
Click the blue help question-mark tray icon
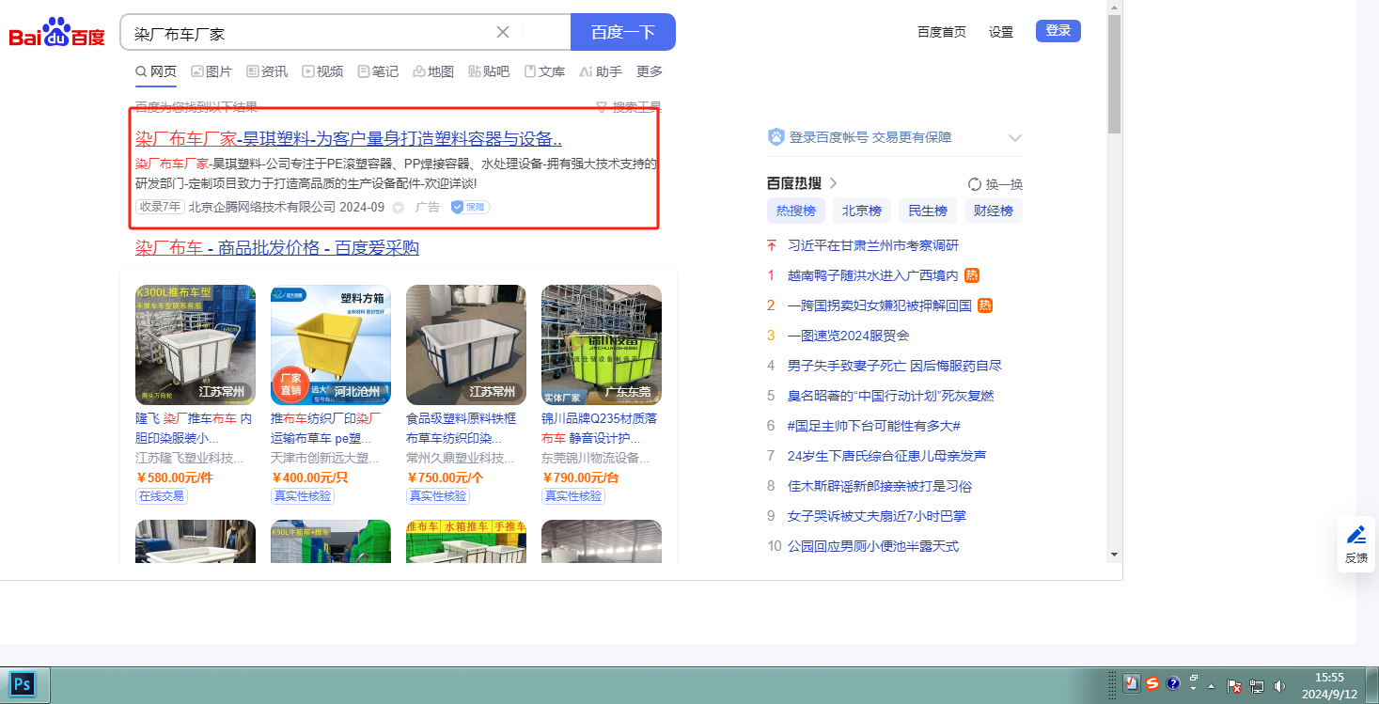pos(1173,684)
